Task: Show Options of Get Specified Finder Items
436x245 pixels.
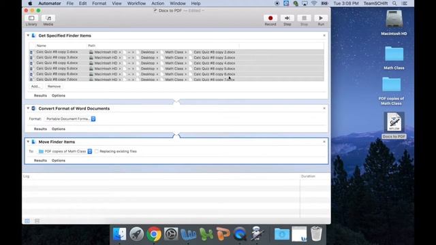Action: pyautogui.click(x=59, y=95)
